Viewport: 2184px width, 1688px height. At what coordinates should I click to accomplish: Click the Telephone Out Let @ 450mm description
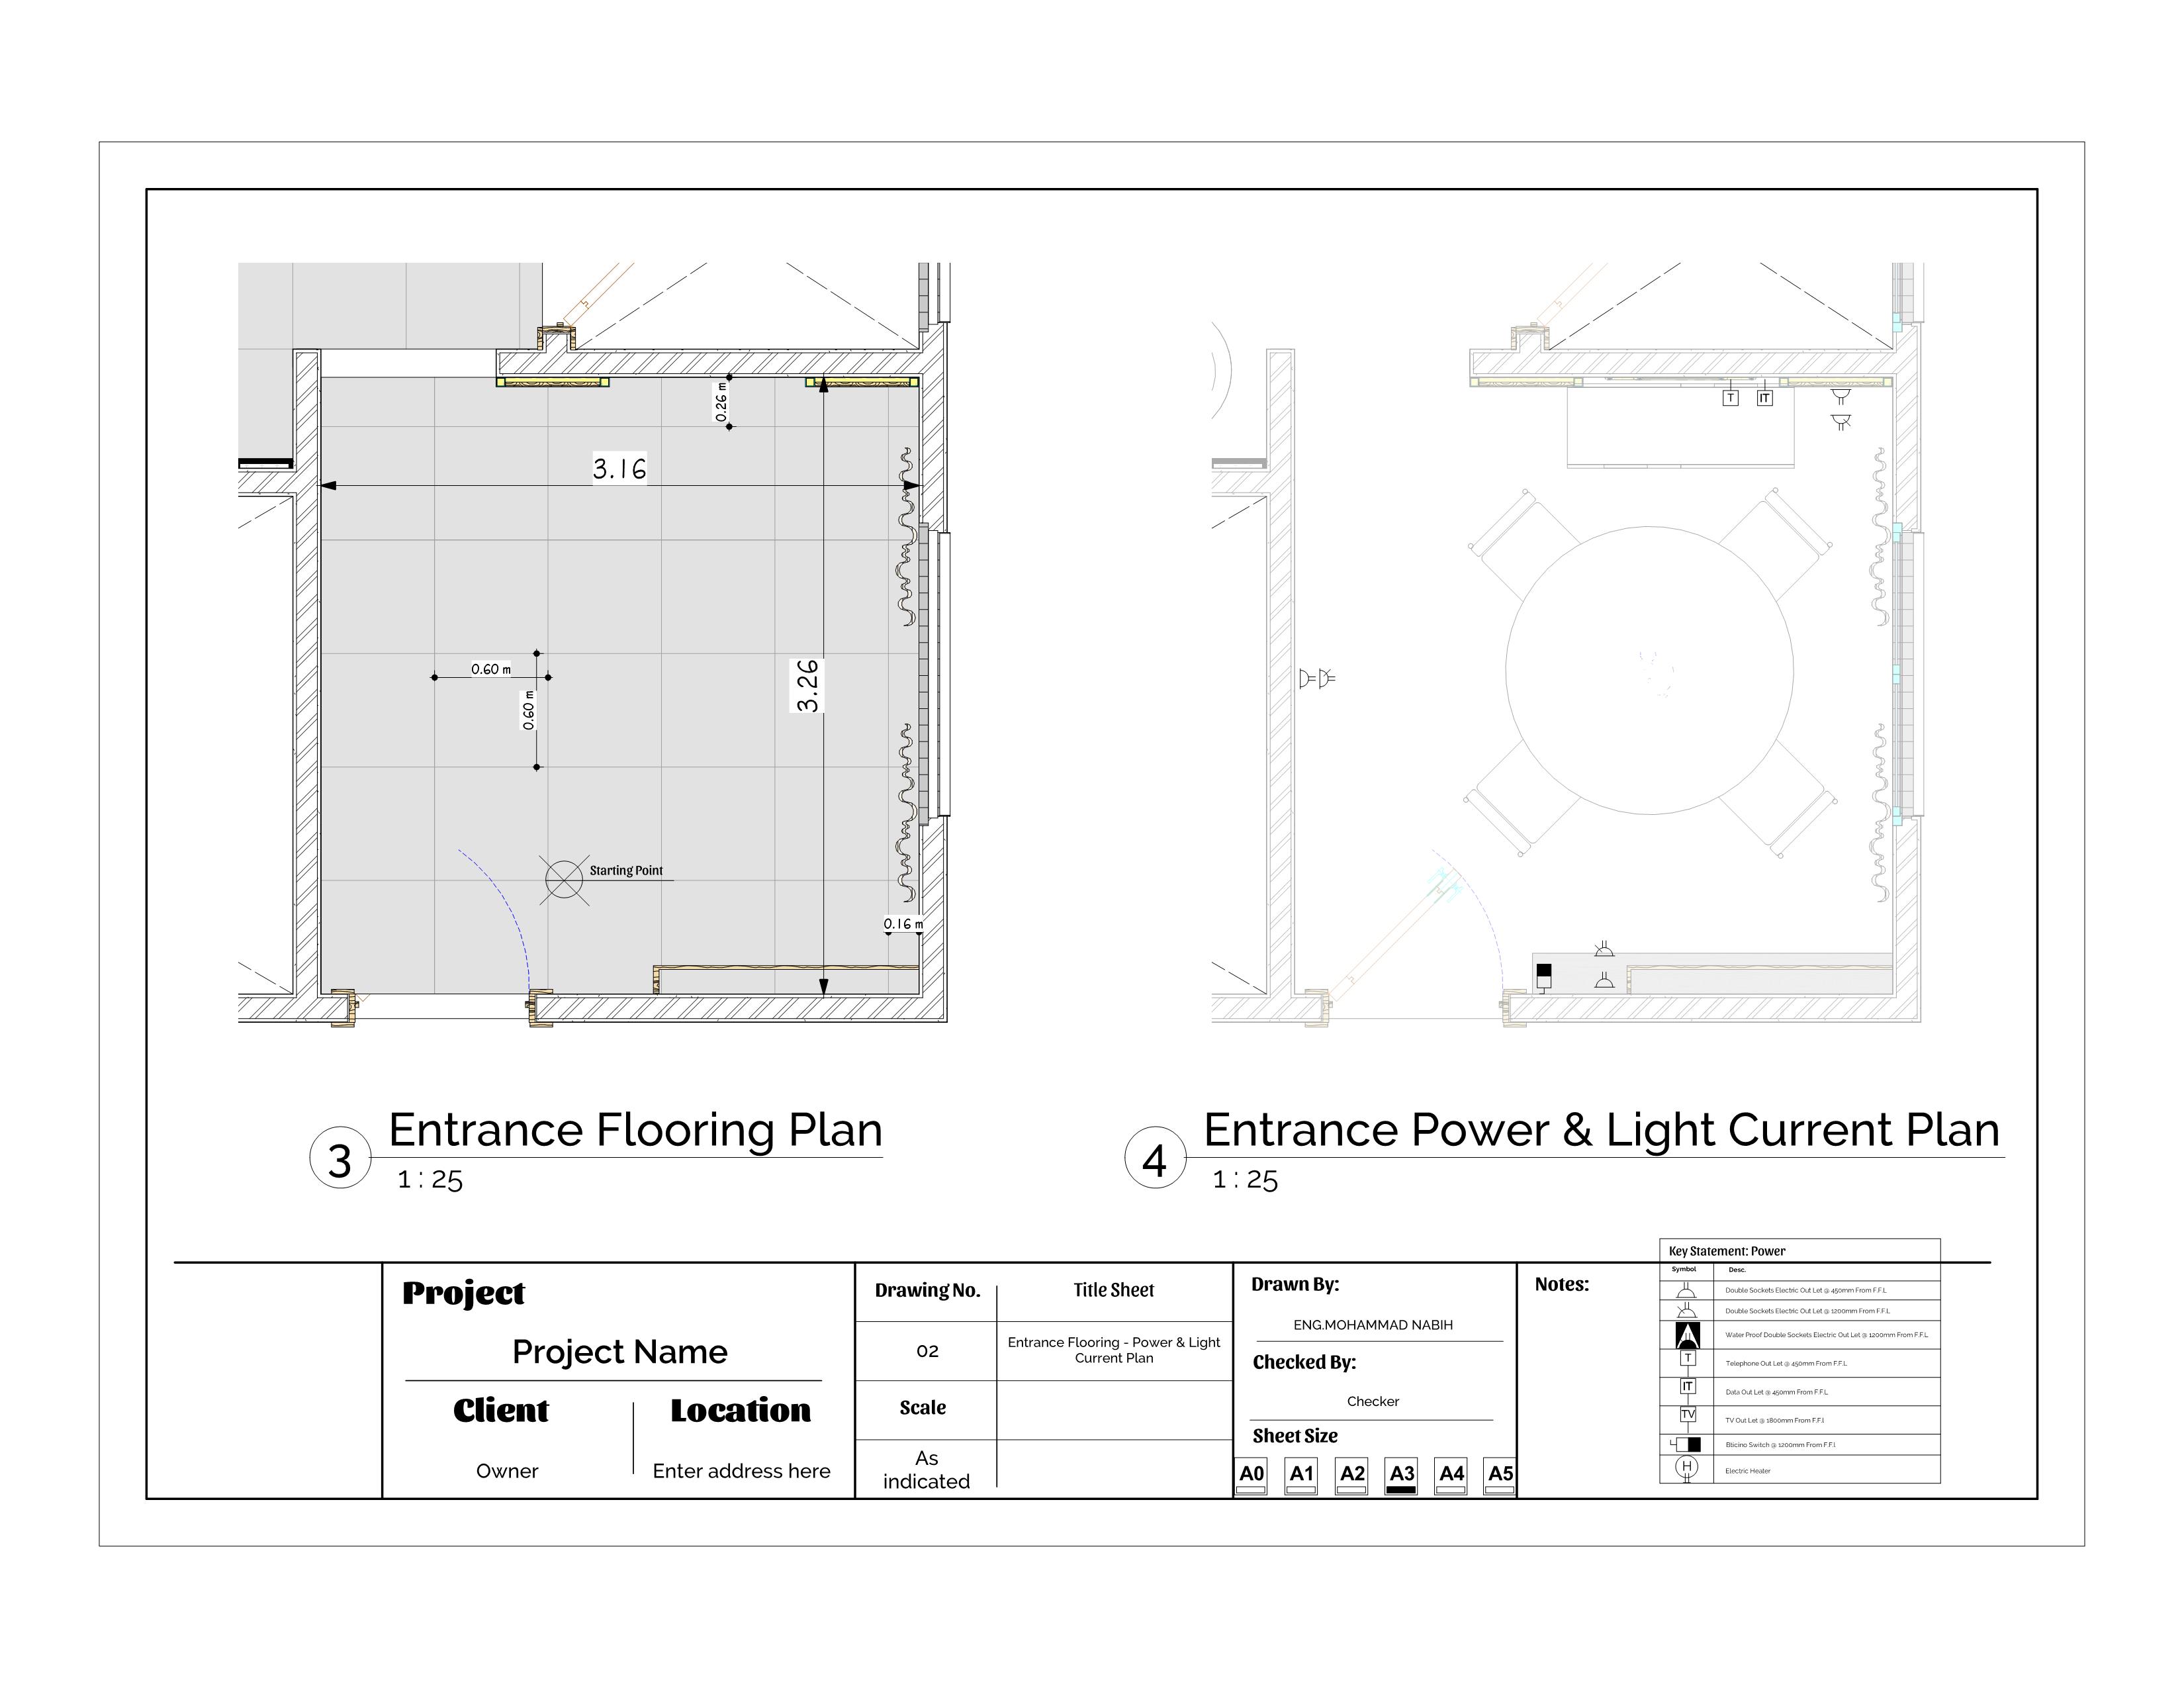coord(1786,1363)
